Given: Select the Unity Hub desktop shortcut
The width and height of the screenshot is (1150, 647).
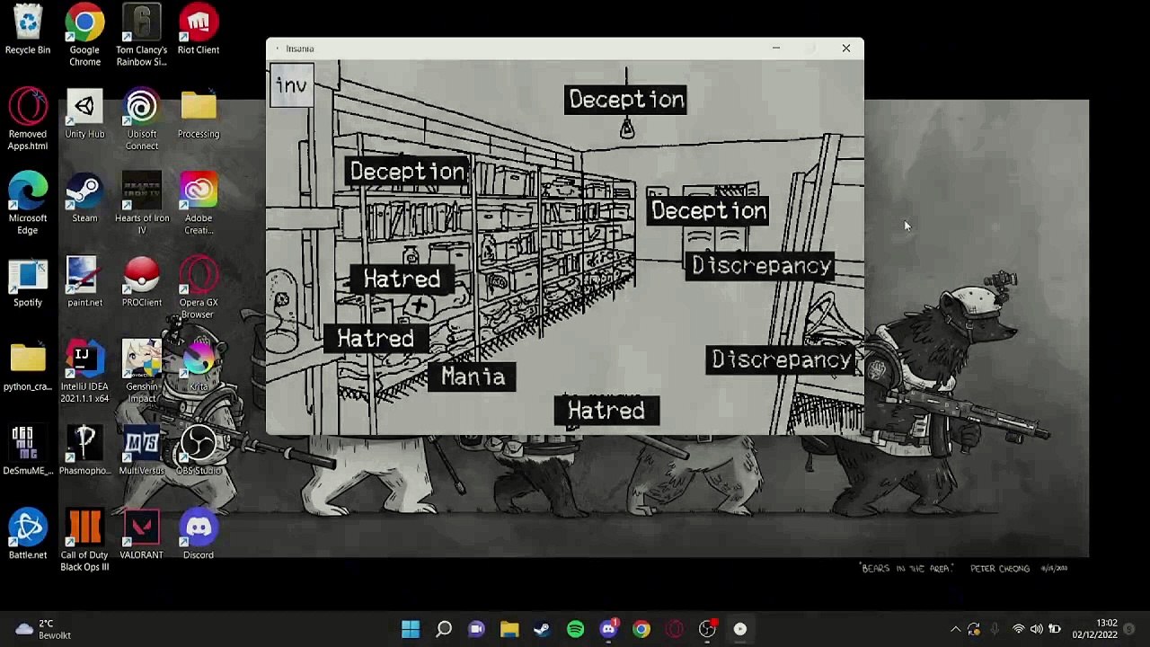Looking at the screenshot, I should 84,114.
